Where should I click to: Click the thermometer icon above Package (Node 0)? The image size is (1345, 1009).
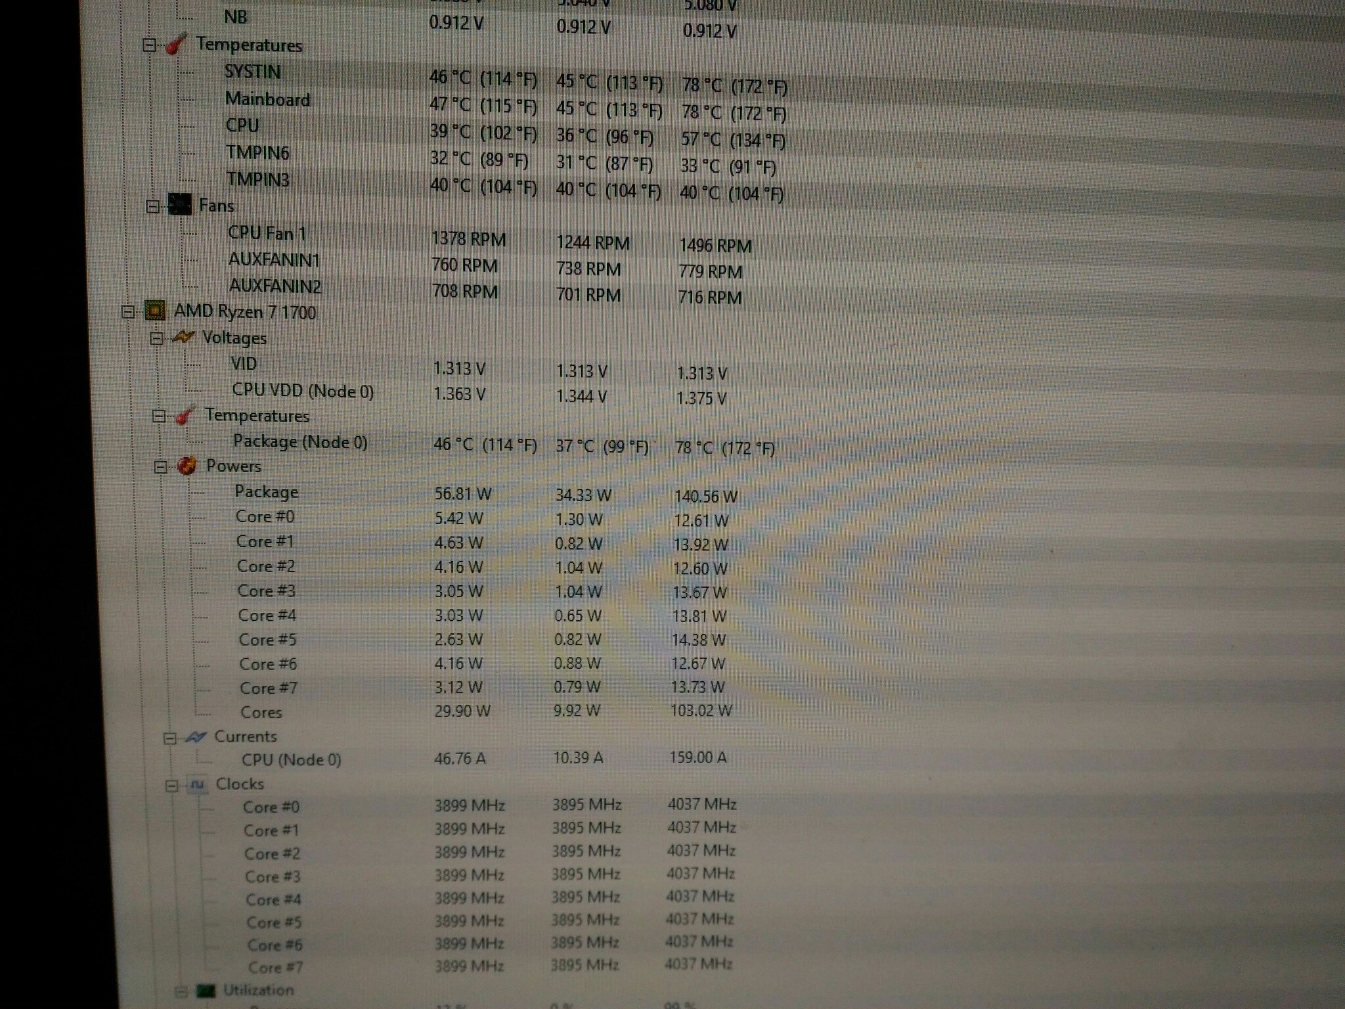[x=185, y=416]
